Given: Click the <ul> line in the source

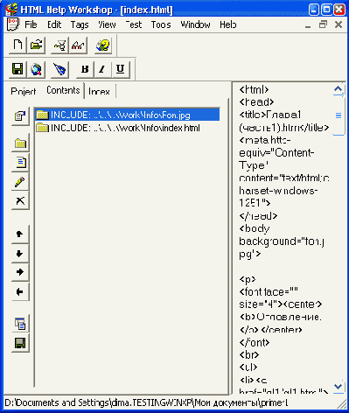Looking at the screenshot, I should coord(248,367).
